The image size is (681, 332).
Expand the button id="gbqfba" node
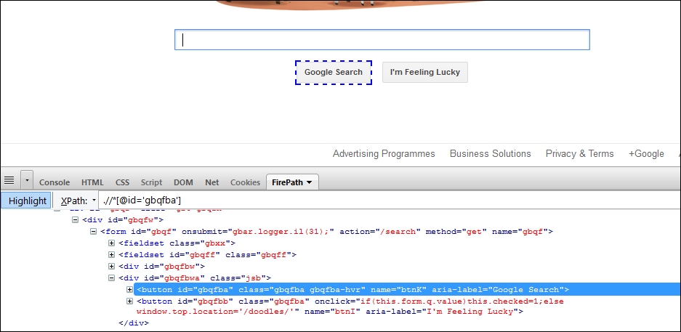[x=129, y=289]
